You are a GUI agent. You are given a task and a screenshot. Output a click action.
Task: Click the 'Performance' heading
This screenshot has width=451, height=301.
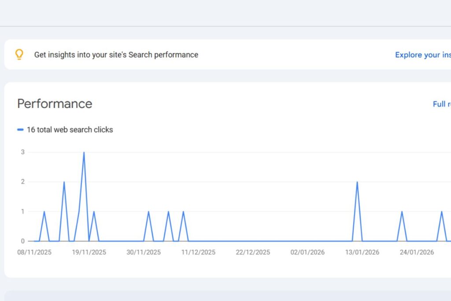[55, 104]
